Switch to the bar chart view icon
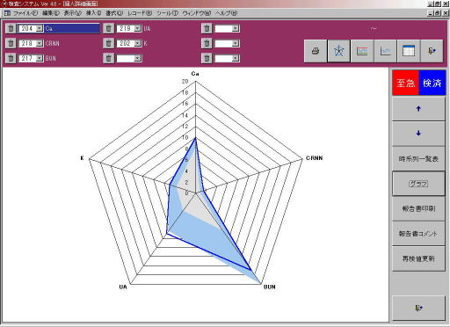Screen dimensions: 450x327 (x=362, y=51)
